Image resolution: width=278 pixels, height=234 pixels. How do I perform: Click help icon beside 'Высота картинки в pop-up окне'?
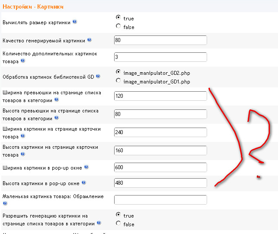pyautogui.click(x=83, y=183)
